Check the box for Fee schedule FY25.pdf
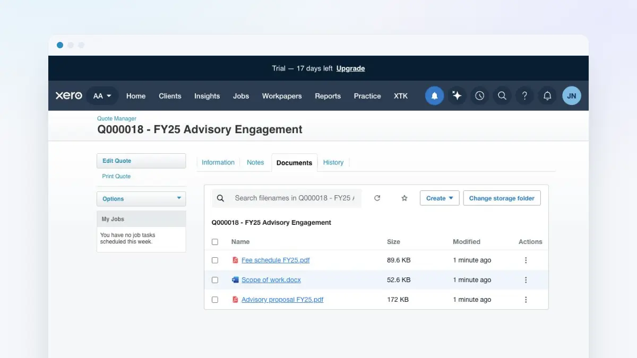This screenshot has height=358, width=637. 215,260
